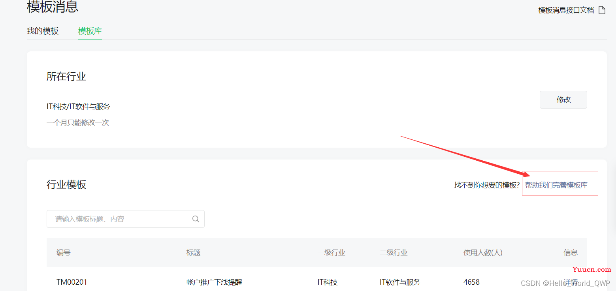
Task: View 详情 for template TM00201
Action: [571, 282]
